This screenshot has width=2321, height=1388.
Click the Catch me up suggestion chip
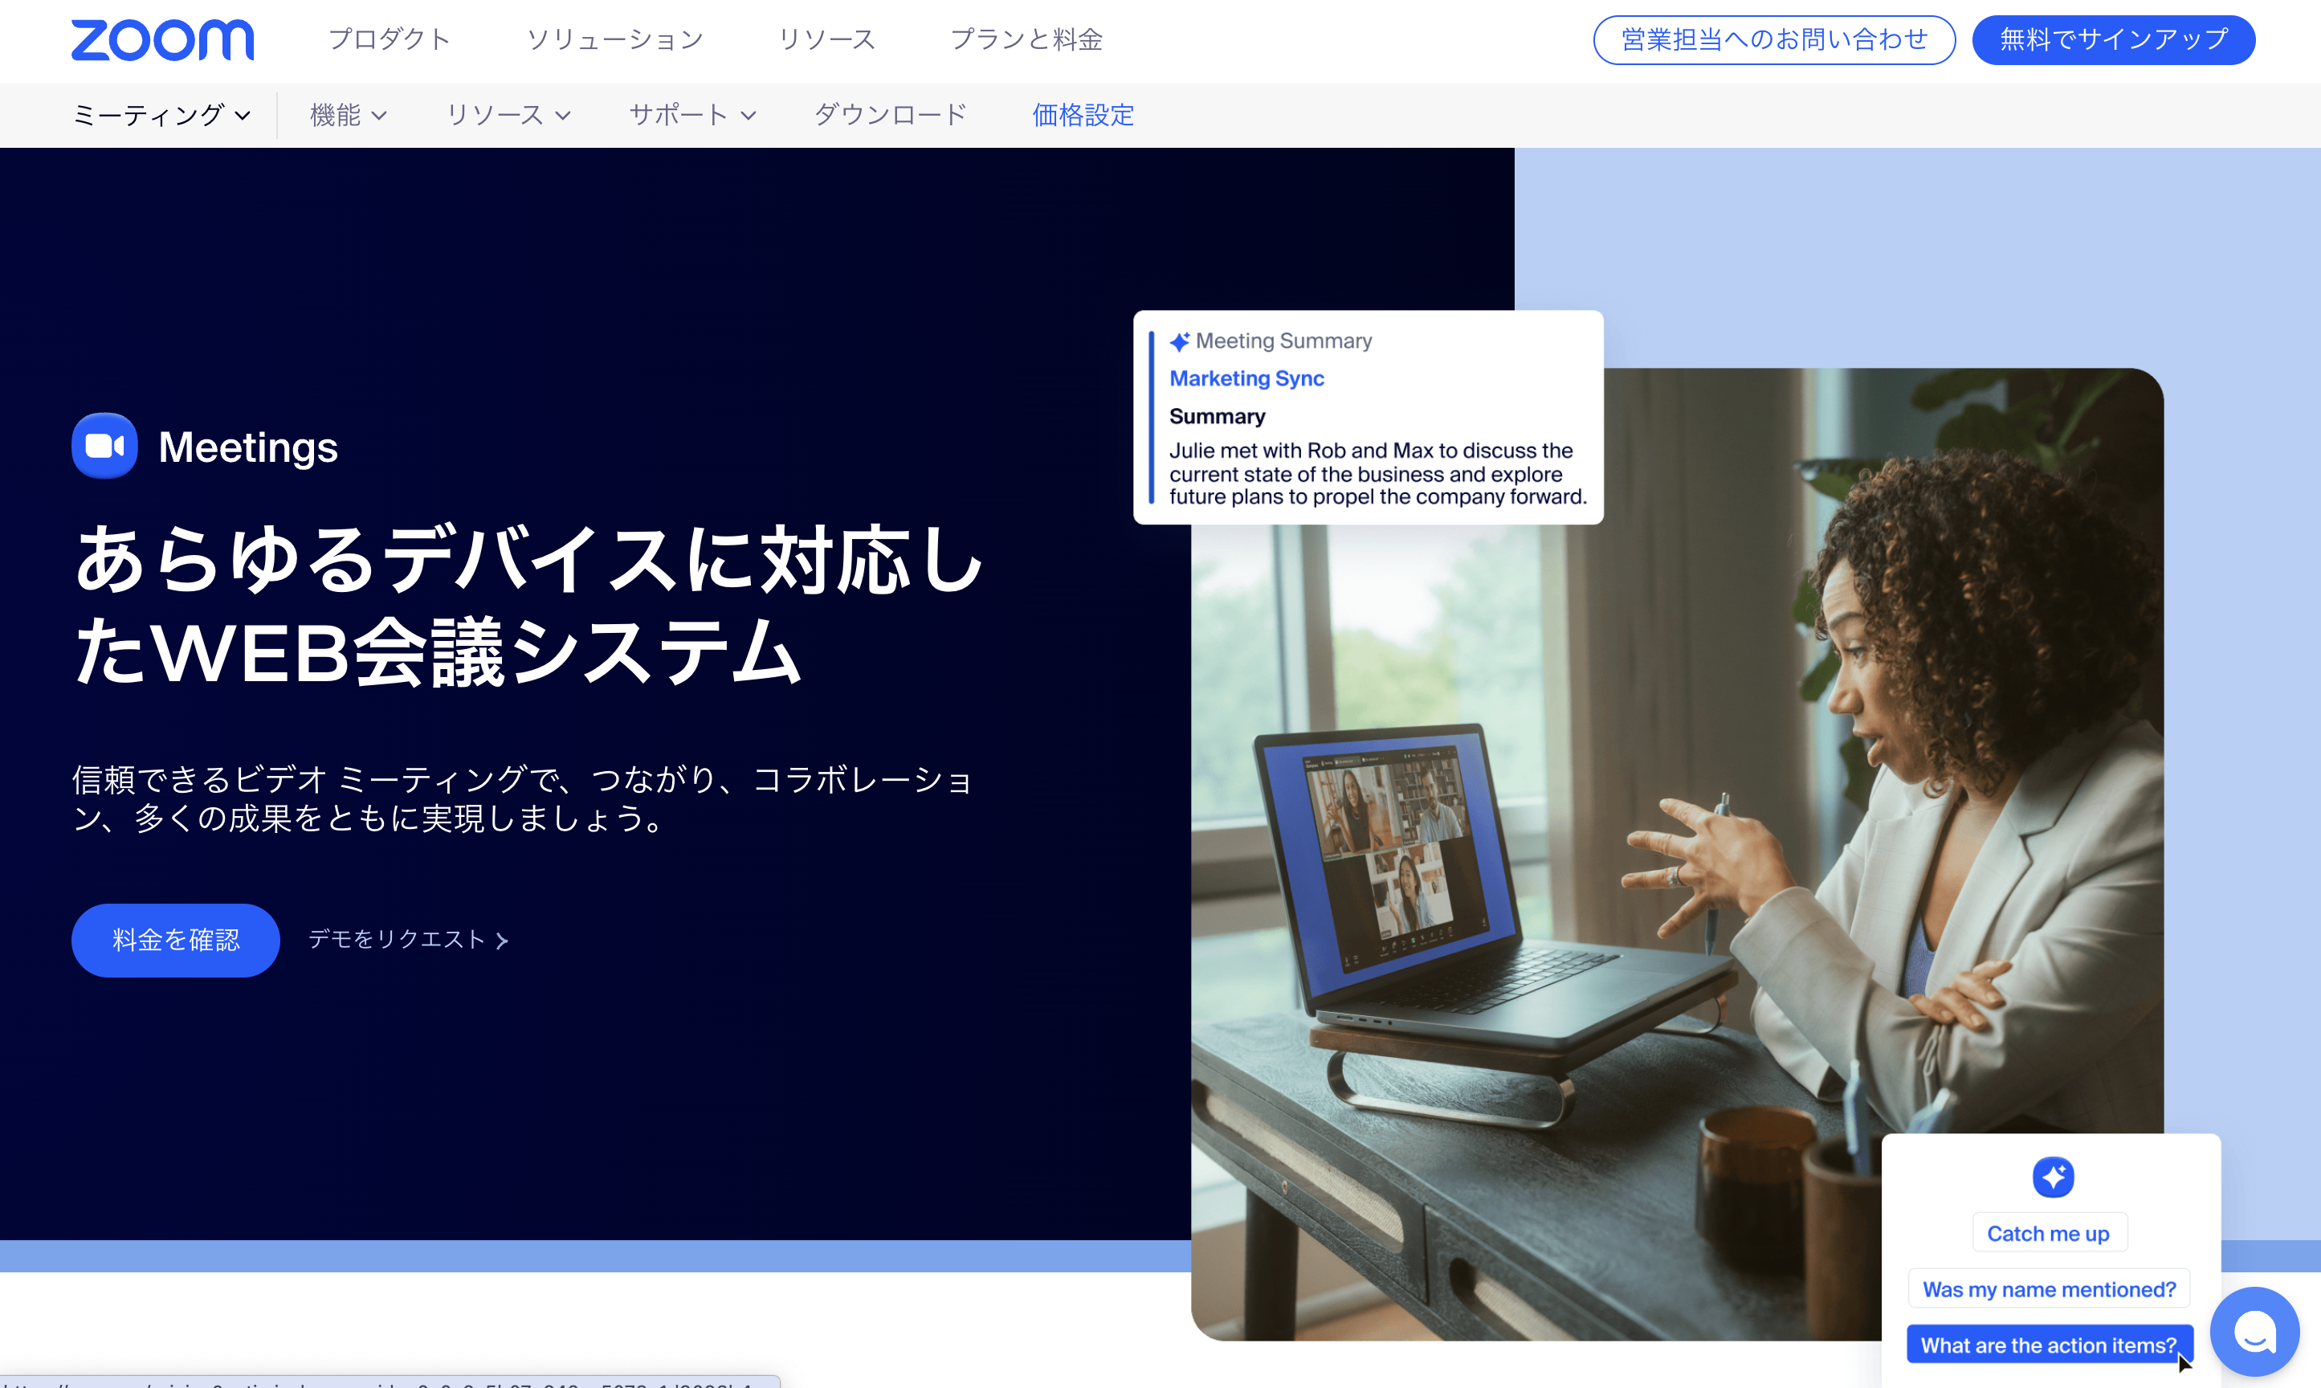pos(2049,1233)
